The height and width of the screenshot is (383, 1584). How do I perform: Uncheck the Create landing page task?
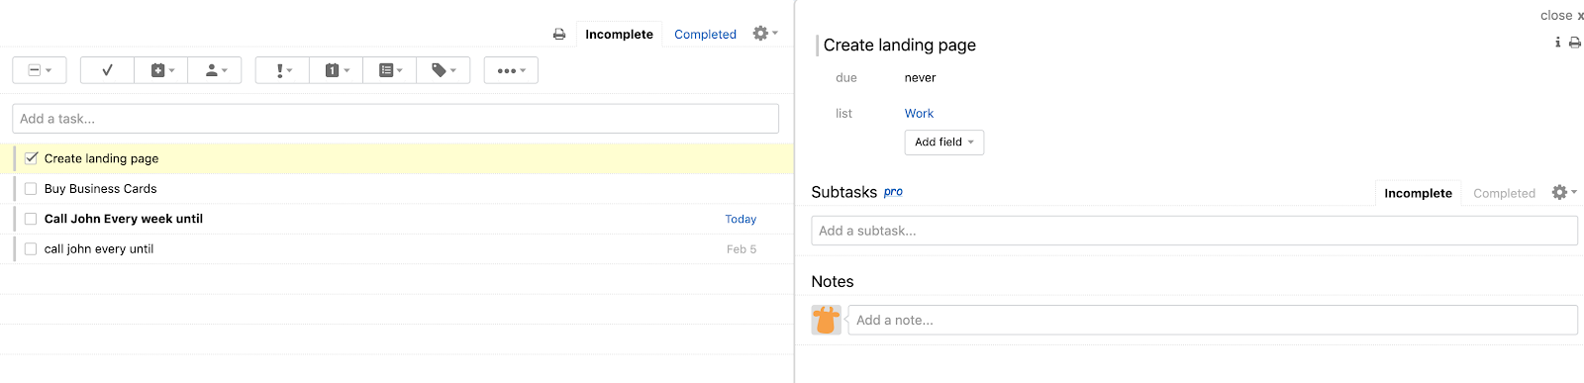31,158
